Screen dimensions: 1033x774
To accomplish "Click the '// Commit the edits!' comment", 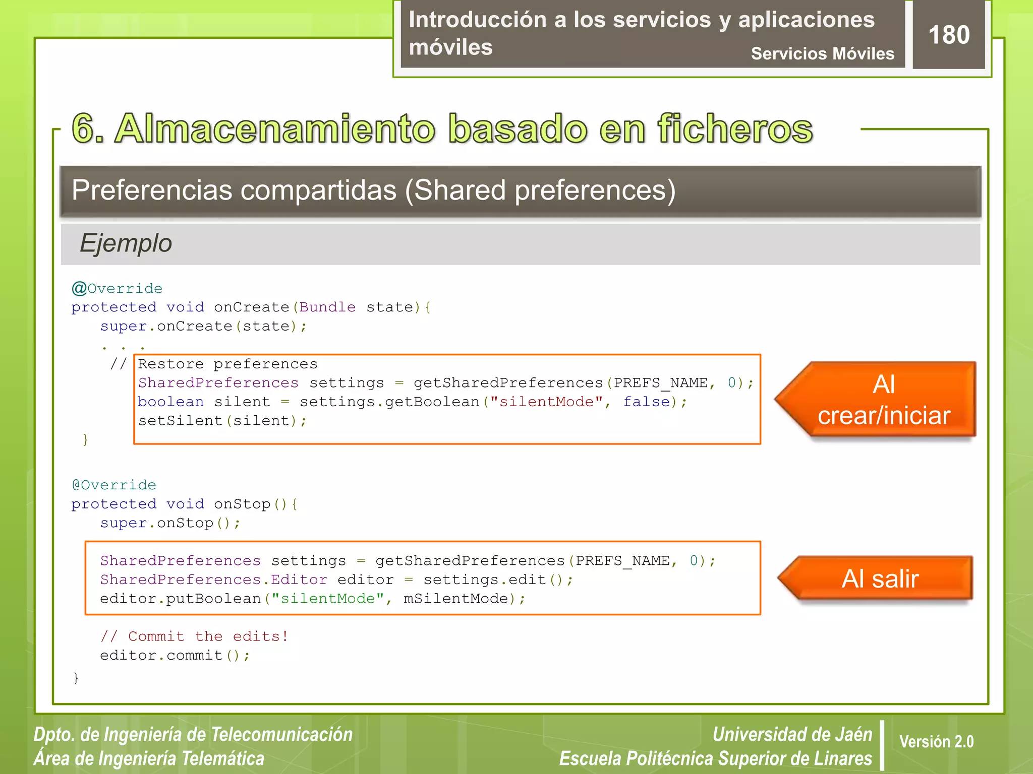I will [194, 636].
